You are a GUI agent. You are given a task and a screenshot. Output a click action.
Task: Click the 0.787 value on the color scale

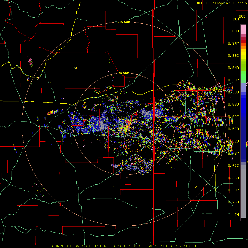pyautogui.click(x=233, y=80)
